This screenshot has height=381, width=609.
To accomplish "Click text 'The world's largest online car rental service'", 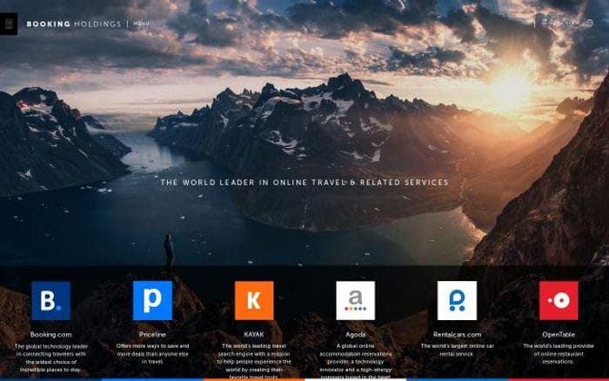I will point(457,350).
